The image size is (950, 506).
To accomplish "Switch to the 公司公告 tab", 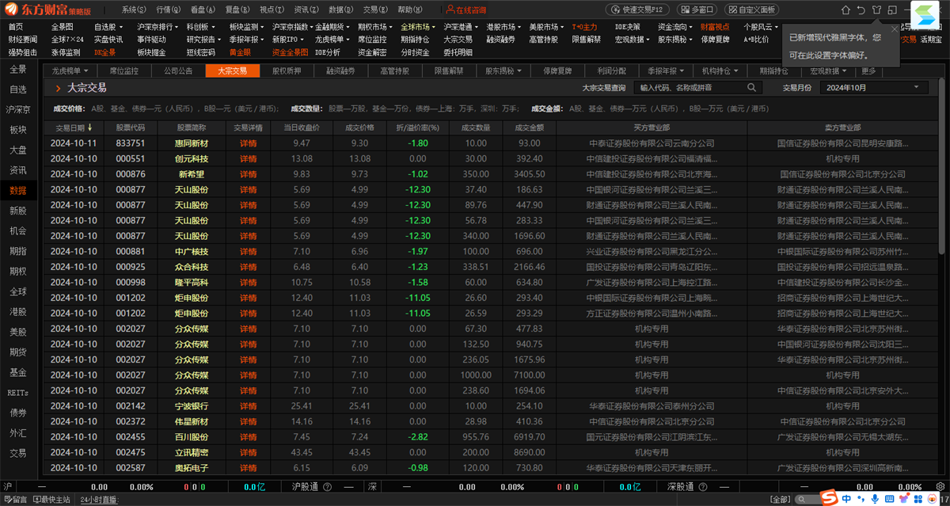I will tap(178, 70).
